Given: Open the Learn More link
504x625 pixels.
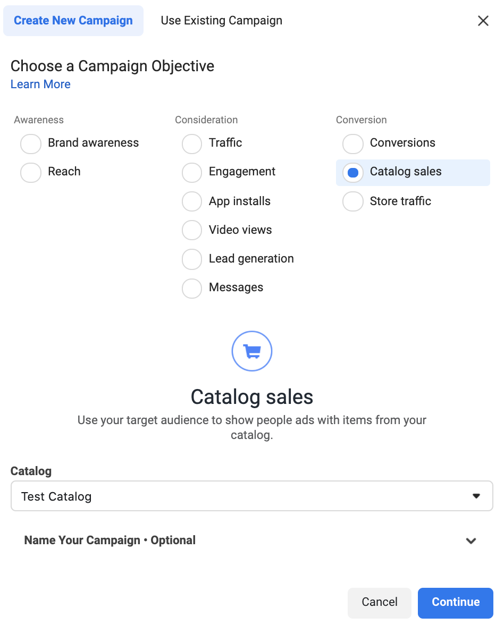Looking at the screenshot, I should tap(40, 84).
